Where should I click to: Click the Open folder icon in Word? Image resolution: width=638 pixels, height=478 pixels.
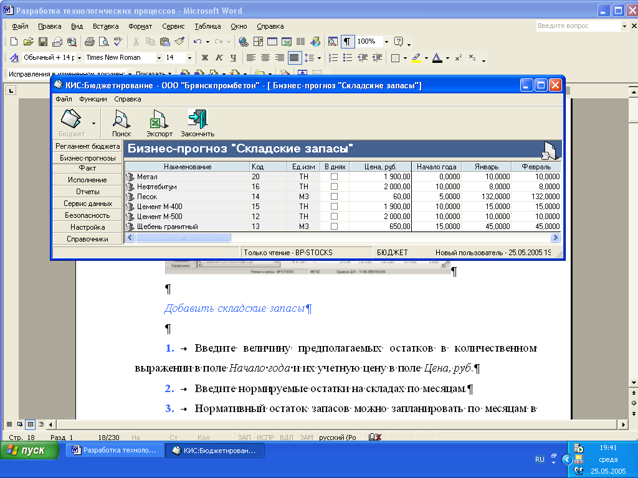coord(28,42)
